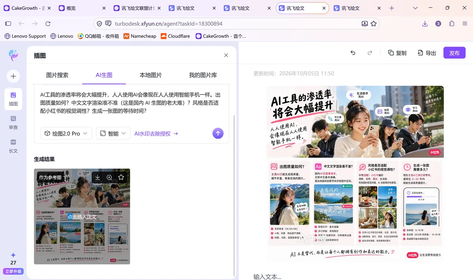Close the 插图 panel with the X

(226, 55)
